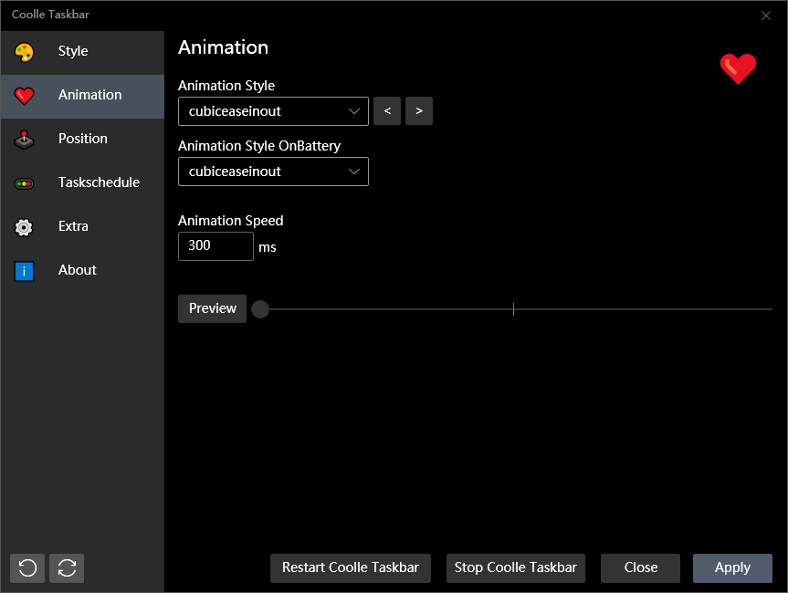Select previous animation style with < button

coord(387,111)
